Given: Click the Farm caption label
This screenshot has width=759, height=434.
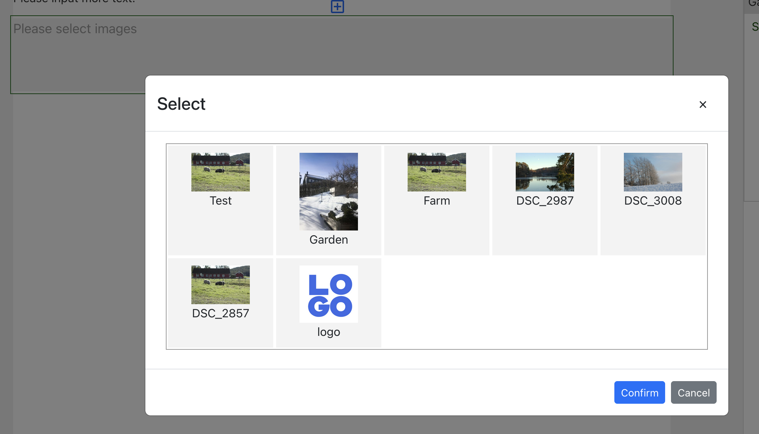Looking at the screenshot, I should 436,201.
